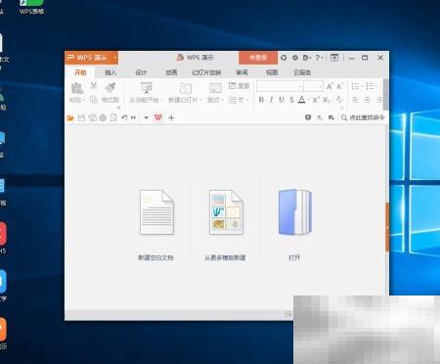Toggle Bold formatting

tap(261, 100)
